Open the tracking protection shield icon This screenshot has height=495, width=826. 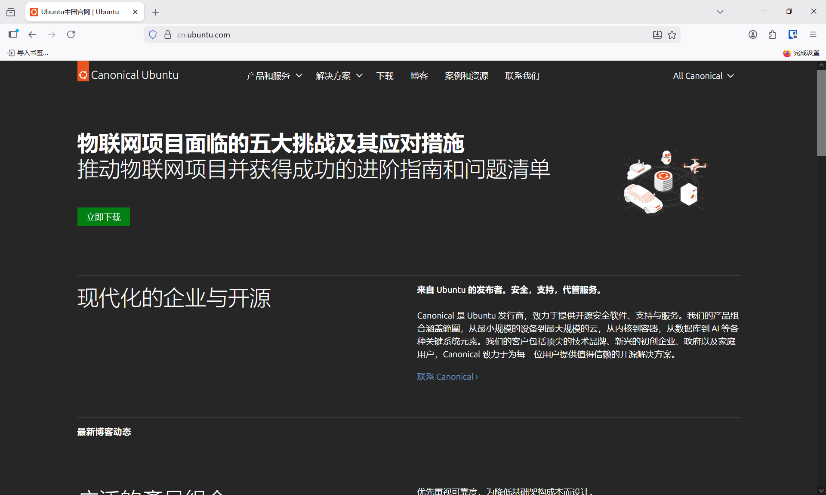[153, 34]
